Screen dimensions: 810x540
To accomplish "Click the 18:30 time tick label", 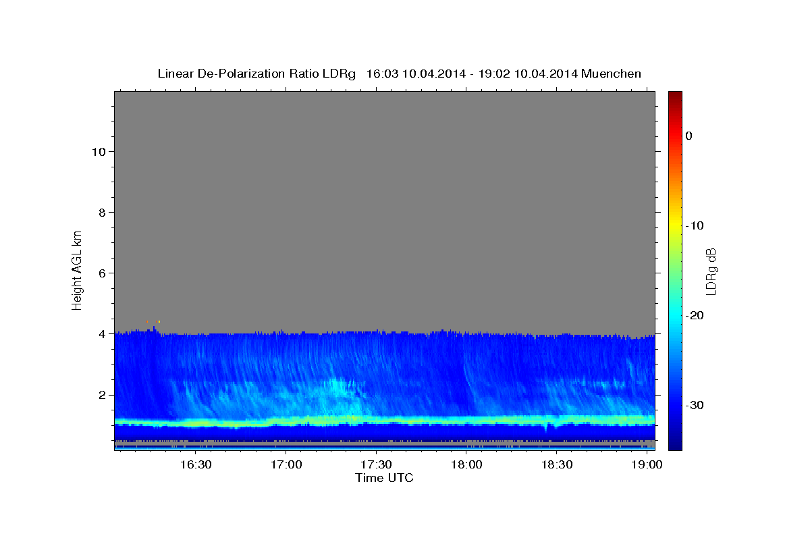I will [x=557, y=465].
